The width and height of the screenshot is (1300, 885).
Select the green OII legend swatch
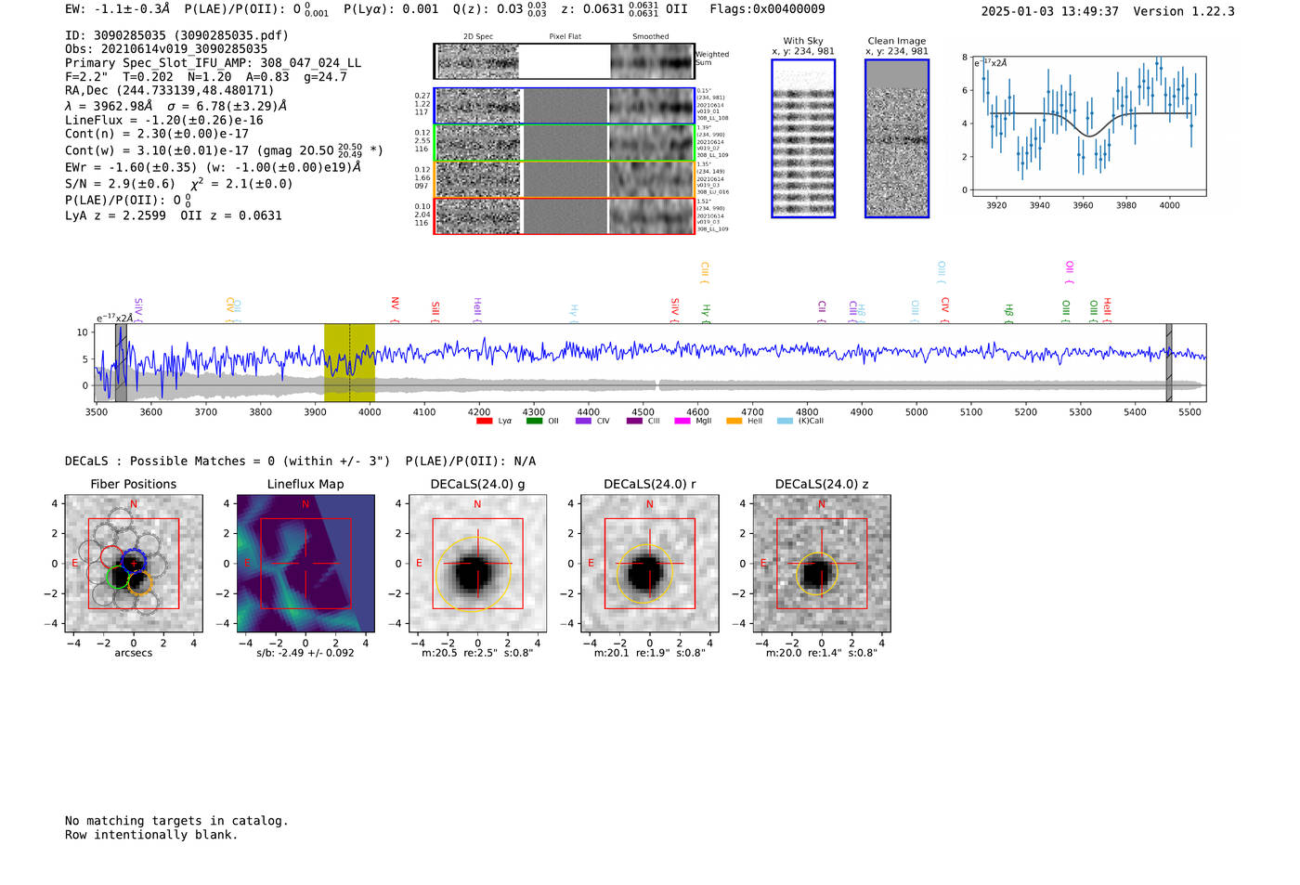(x=534, y=421)
